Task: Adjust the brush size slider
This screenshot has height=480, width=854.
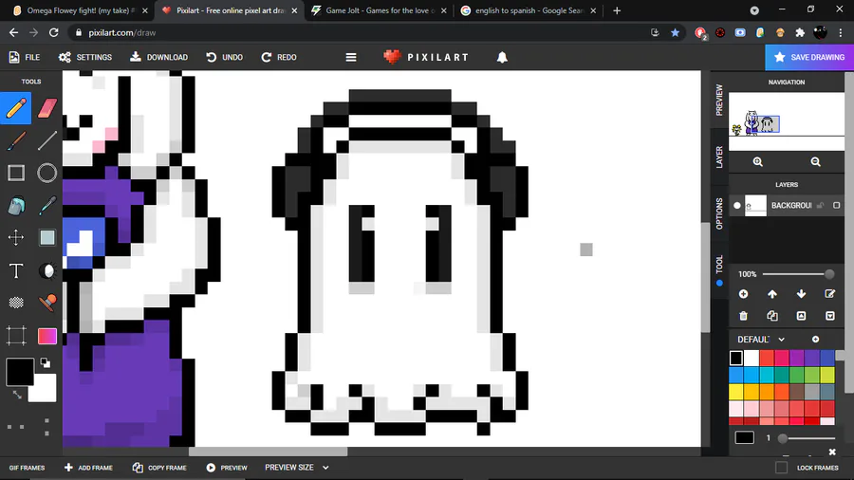Action: (808, 438)
